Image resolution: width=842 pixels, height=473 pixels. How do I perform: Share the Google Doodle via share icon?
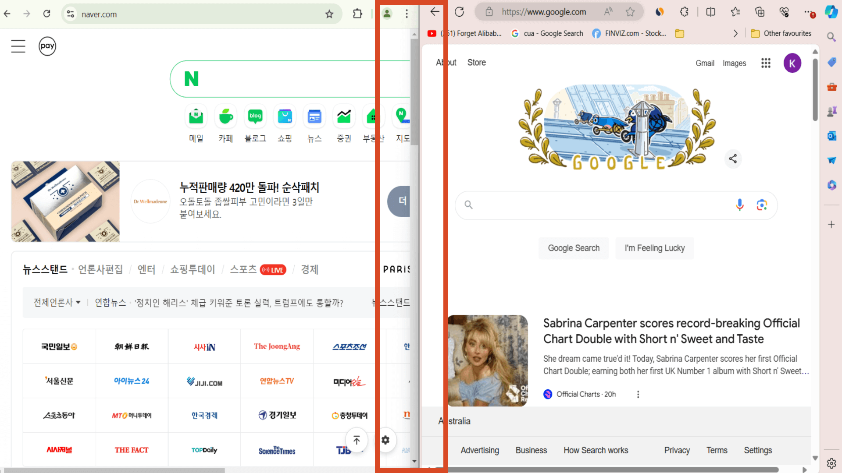click(x=733, y=159)
